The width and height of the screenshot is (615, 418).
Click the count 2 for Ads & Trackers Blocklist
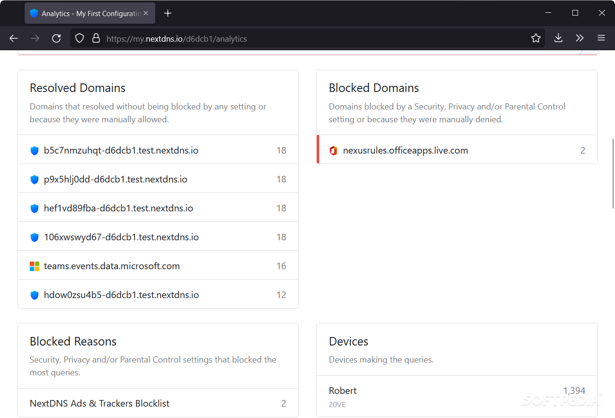(284, 403)
